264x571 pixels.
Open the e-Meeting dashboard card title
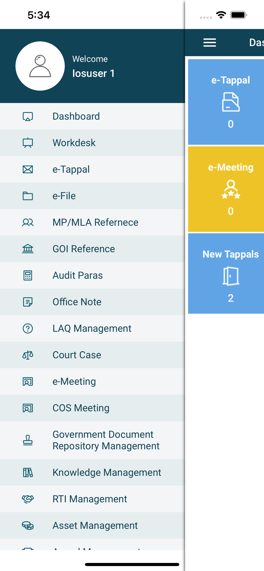[231, 167]
